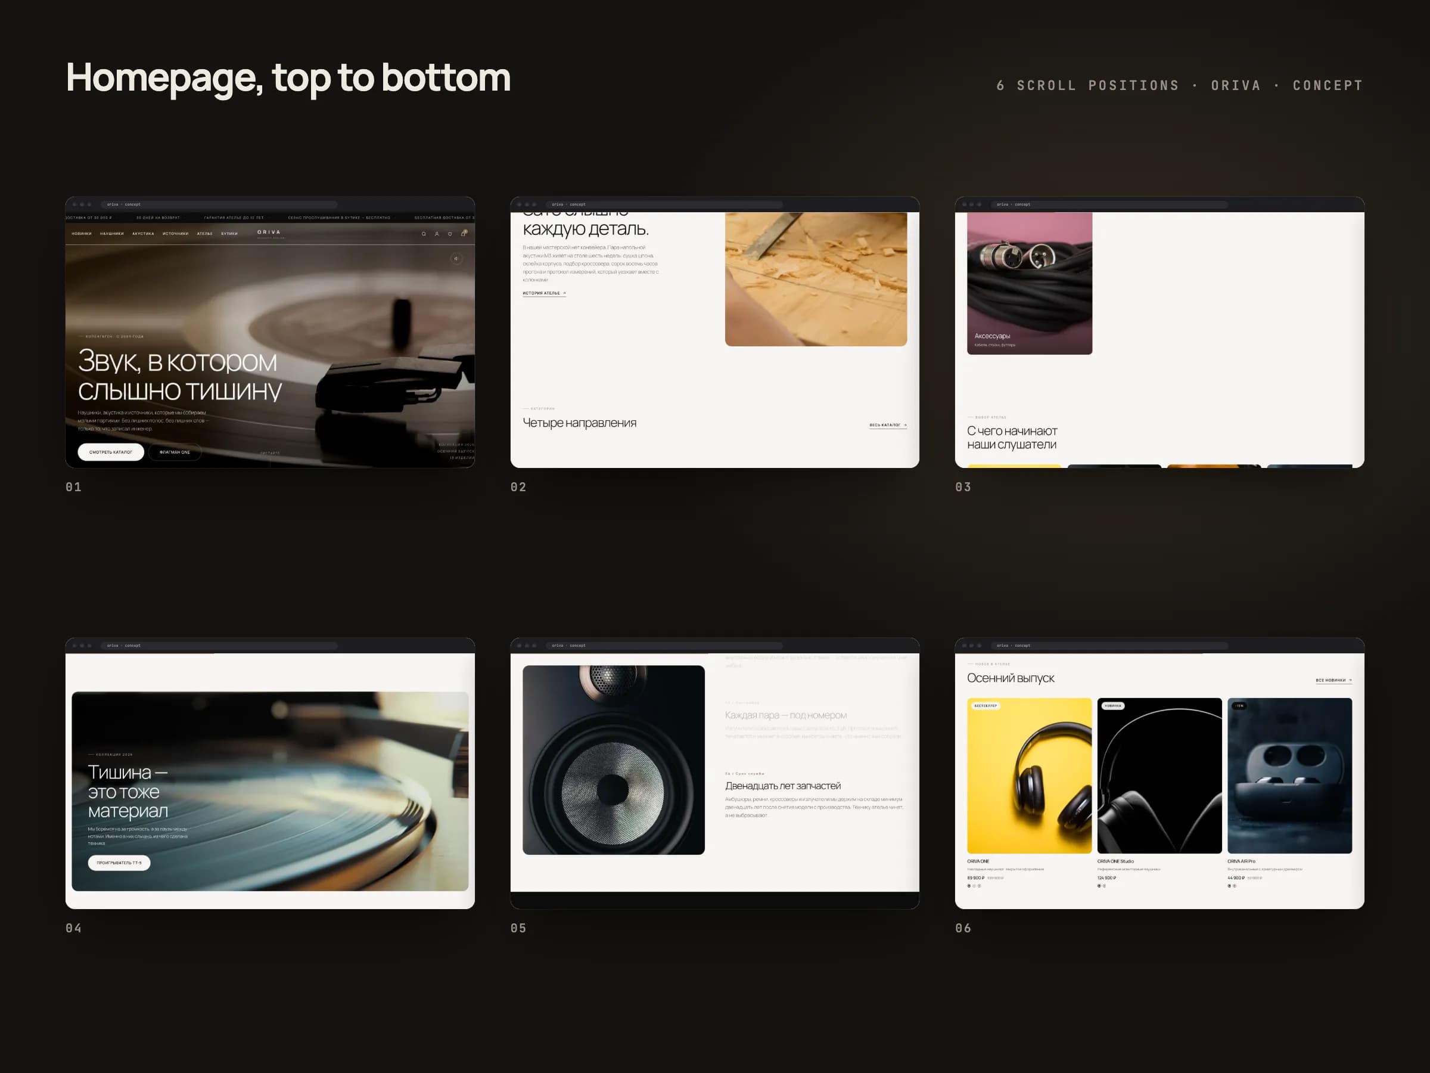
Task: Click the frame label 06
Action: click(x=963, y=928)
